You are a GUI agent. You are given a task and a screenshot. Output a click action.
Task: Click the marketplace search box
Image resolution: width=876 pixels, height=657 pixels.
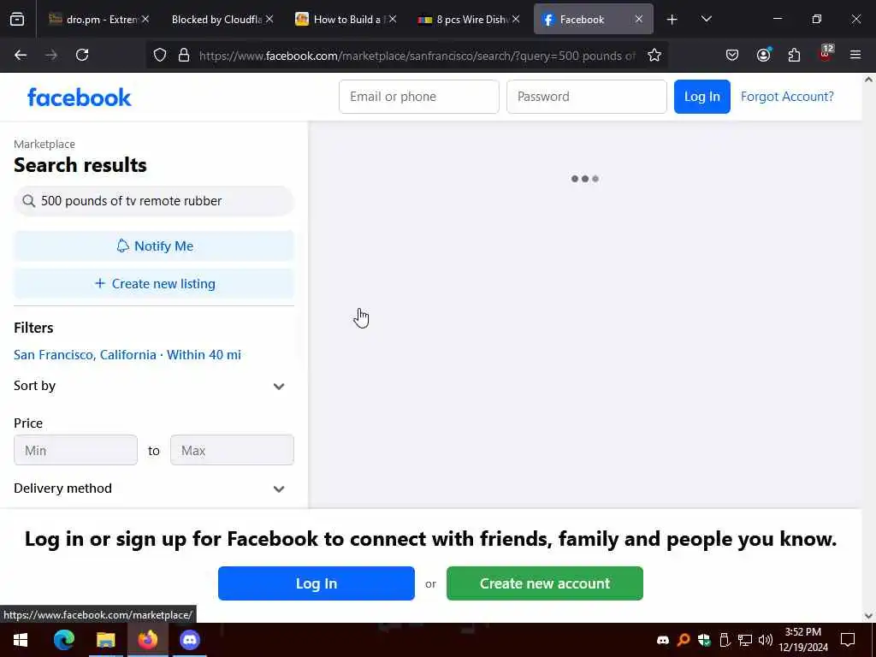tap(154, 201)
